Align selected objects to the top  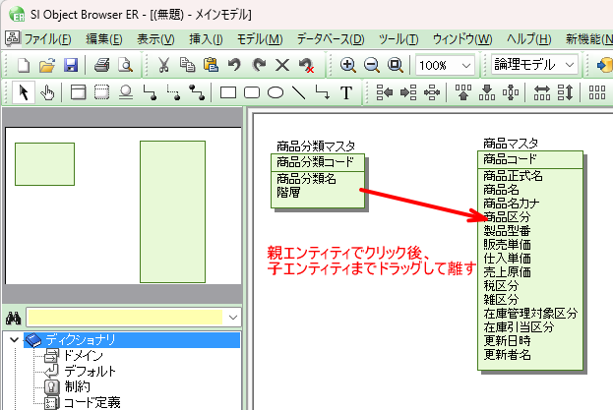pyautogui.click(x=463, y=93)
